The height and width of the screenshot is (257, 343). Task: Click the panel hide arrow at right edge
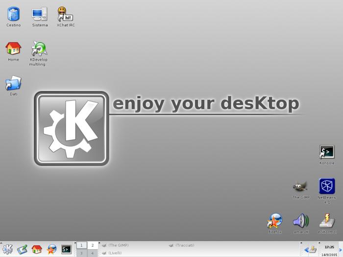tap(341, 250)
